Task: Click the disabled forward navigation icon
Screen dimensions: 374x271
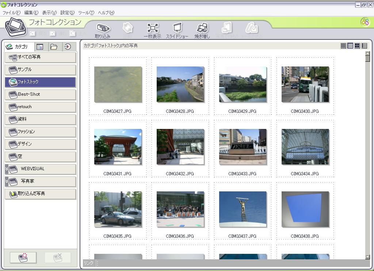Action: click(x=52, y=34)
